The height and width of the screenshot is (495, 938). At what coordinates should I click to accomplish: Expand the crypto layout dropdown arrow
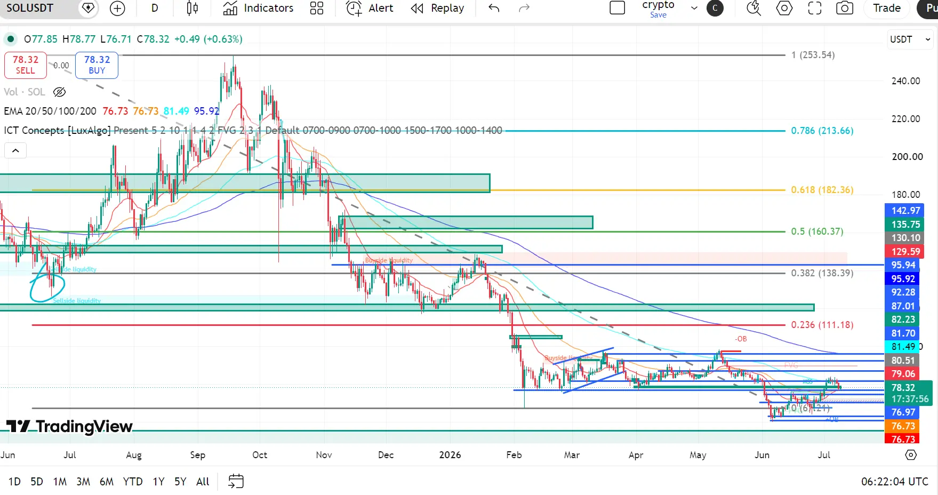pos(694,8)
